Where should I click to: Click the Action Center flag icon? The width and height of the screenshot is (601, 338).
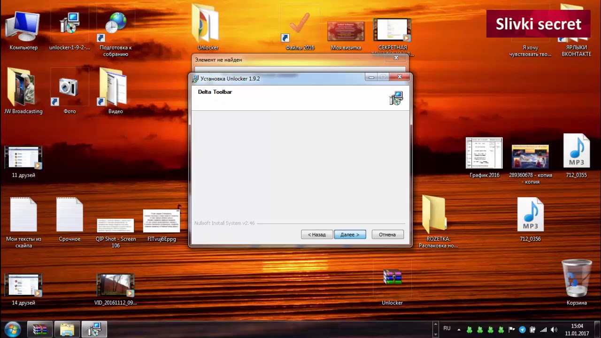click(x=512, y=330)
